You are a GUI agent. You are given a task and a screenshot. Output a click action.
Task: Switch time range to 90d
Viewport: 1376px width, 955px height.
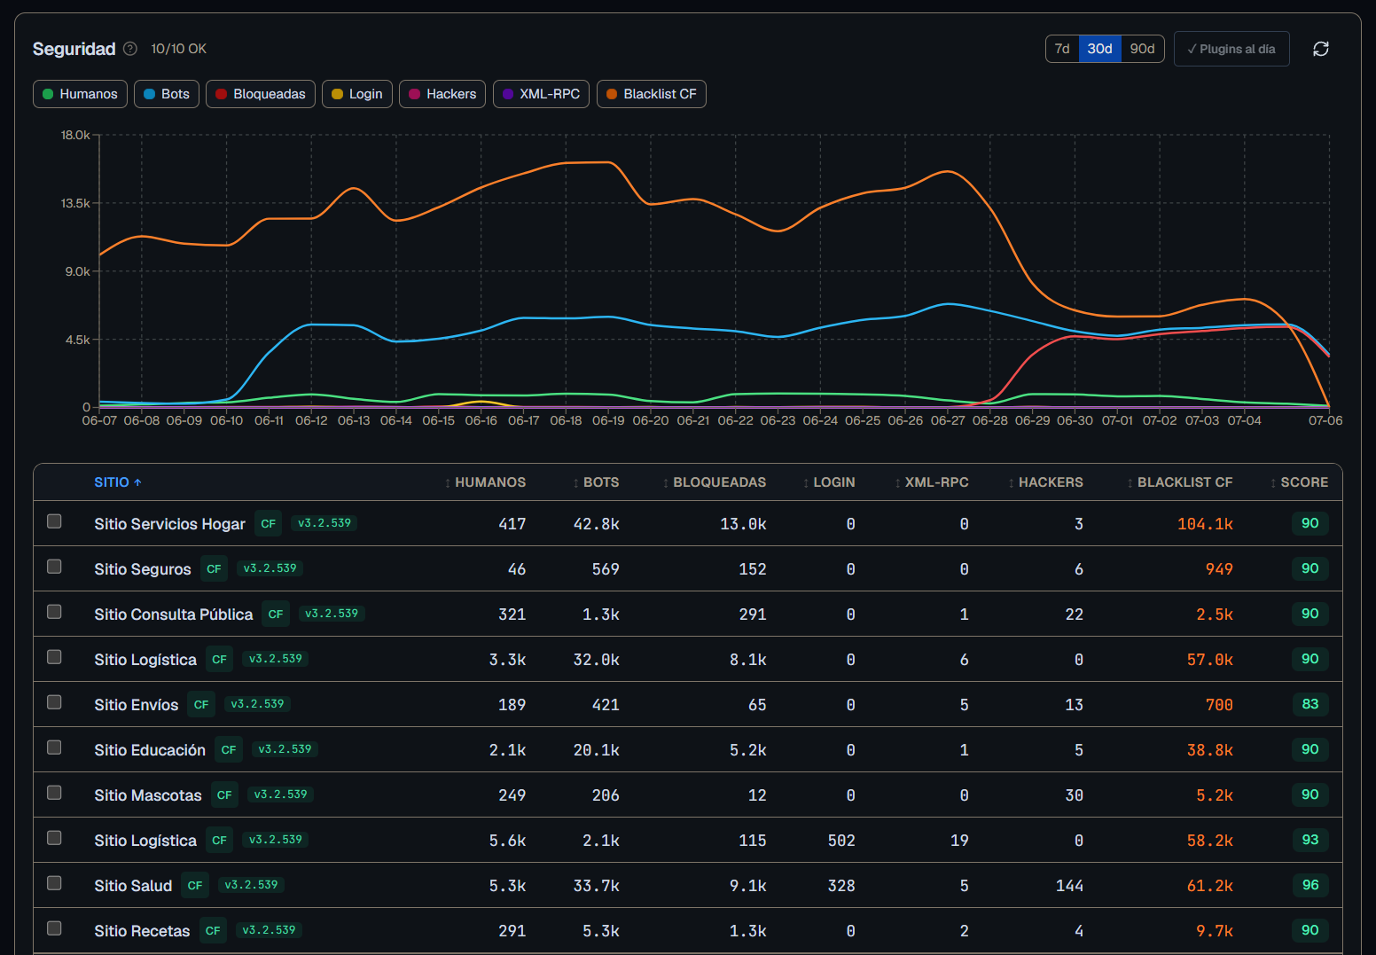pos(1142,49)
